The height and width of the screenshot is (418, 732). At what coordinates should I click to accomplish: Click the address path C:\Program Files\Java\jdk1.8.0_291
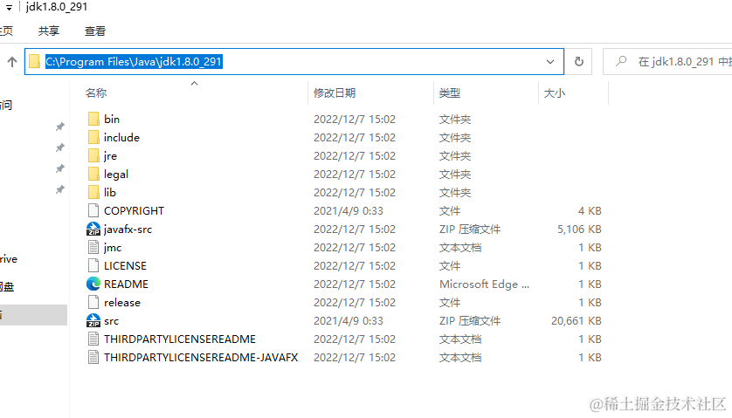[134, 62]
